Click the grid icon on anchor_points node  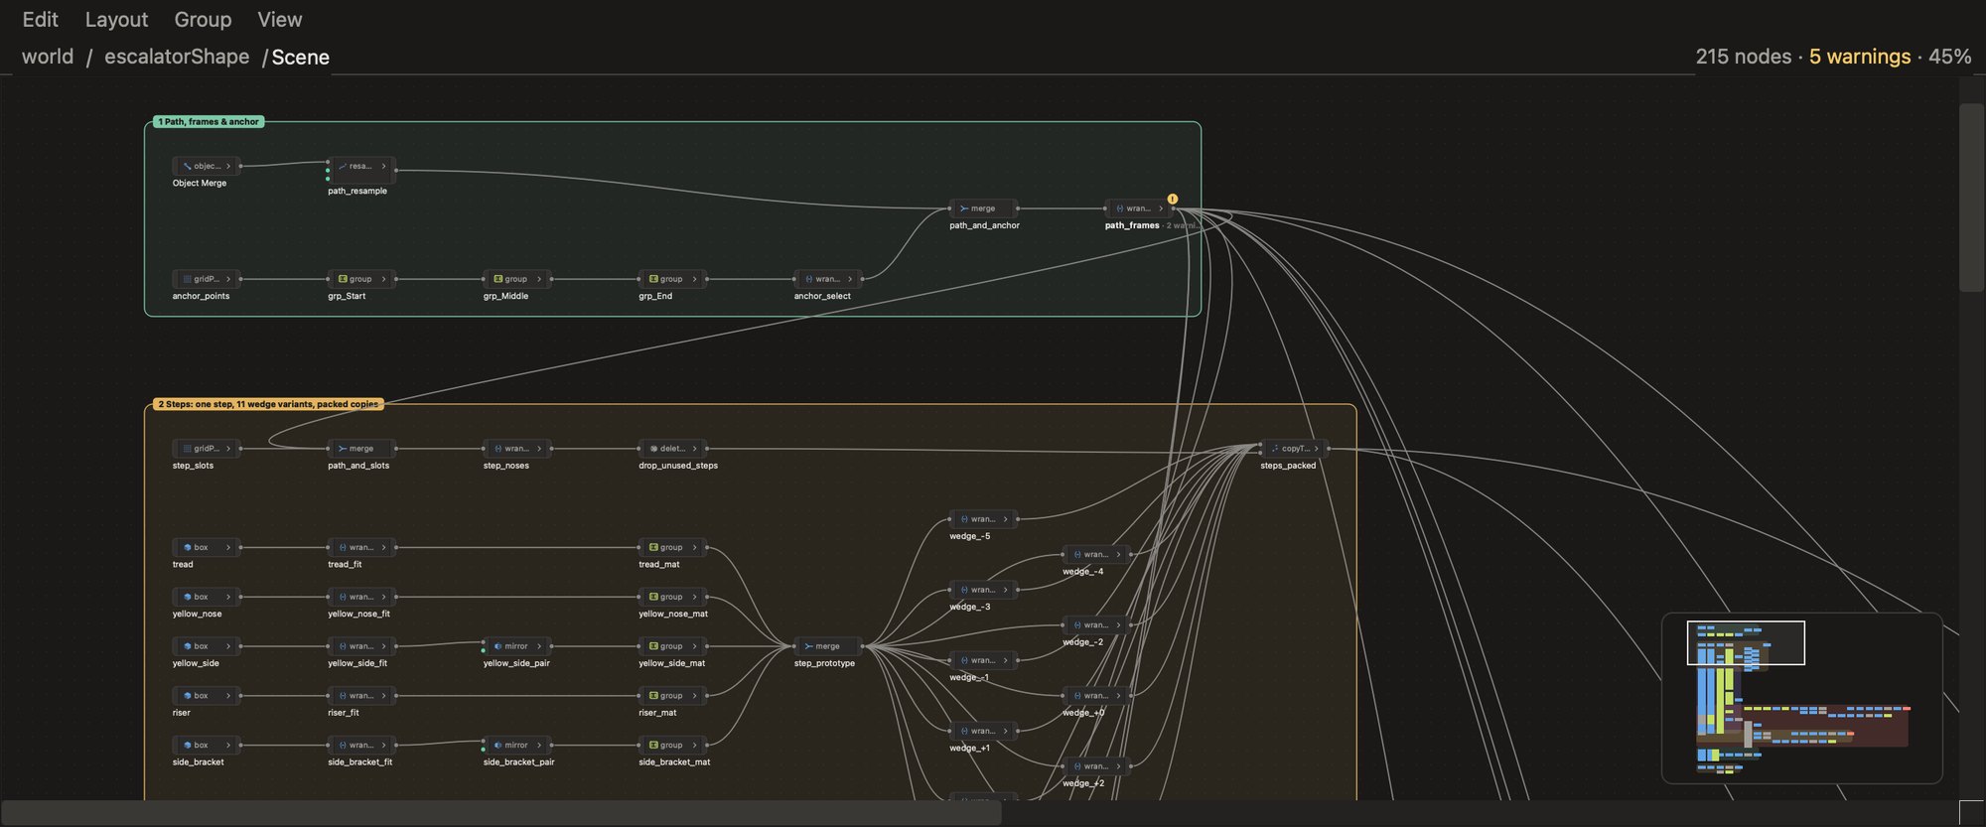(187, 279)
